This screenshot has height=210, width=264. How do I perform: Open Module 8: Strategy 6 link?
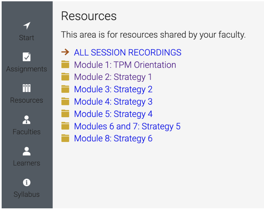(113, 139)
